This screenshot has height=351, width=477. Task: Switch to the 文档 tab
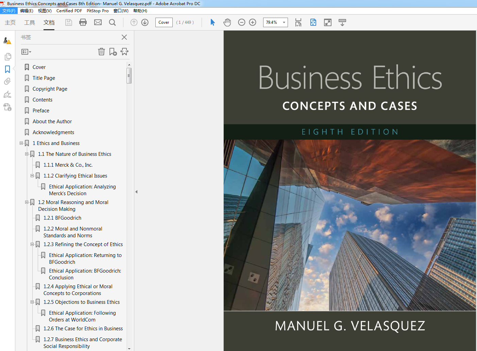point(49,22)
